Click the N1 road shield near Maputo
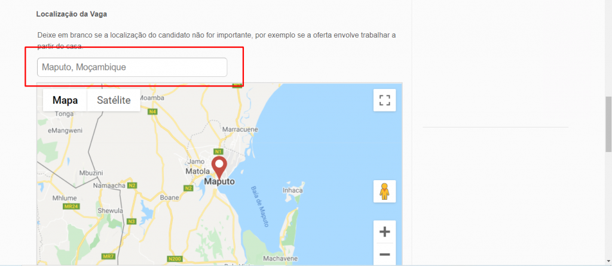The width and height of the screenshot is (612, 266). [218, 151]
